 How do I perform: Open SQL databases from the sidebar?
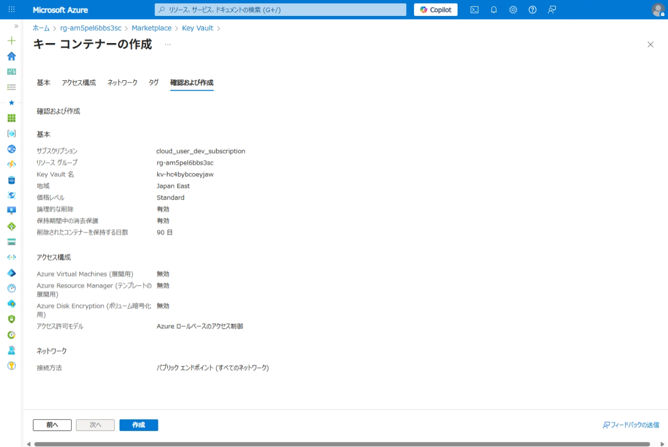click(x=11, y=180)
